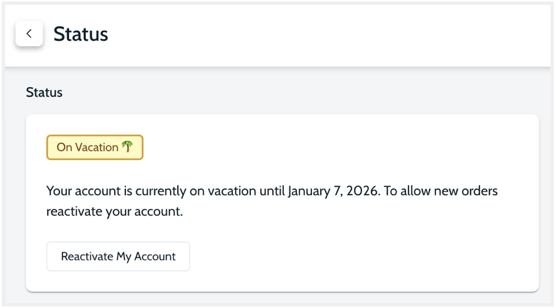The image size is (556, 308).
Task: Click the yellow On Vacation badge
Action: [95, 147]
